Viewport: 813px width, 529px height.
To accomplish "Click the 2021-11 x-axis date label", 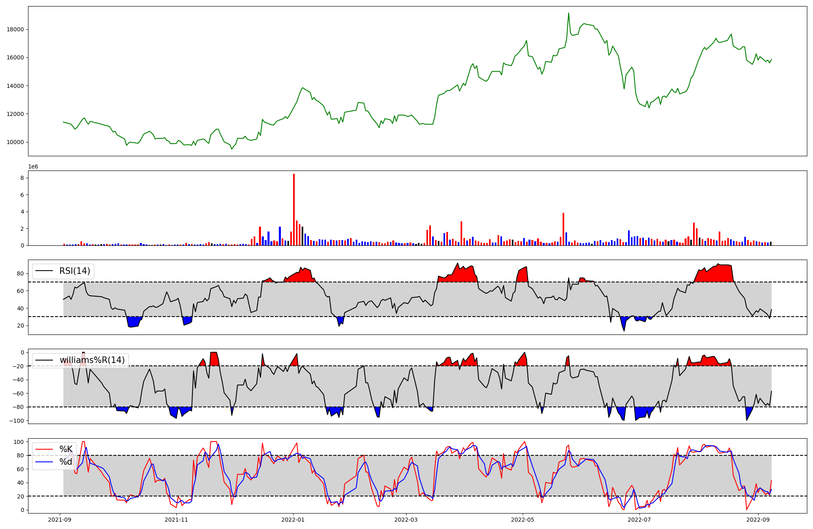I will click(x=176, y=520).
